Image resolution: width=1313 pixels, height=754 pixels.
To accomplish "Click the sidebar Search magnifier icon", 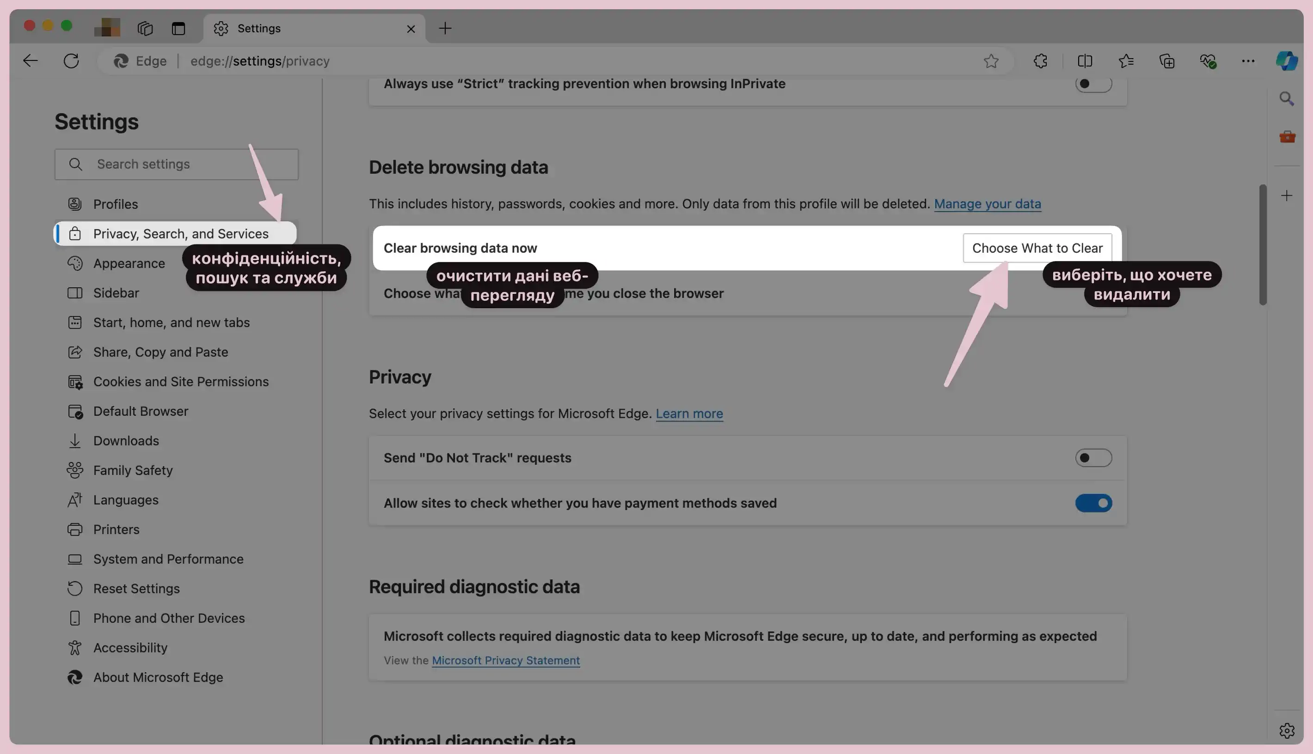I will (1287, 98).
